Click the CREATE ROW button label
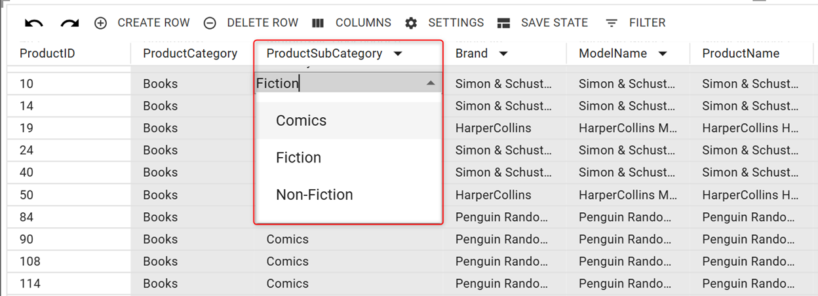This screenshot has height=296, width=818. coord(153,23)
